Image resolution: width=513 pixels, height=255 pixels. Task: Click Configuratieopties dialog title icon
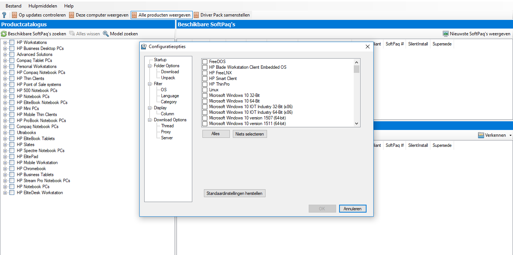144,47
